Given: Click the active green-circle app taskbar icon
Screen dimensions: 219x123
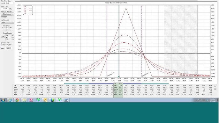Looking at the screenshot, I should point(59,100).
